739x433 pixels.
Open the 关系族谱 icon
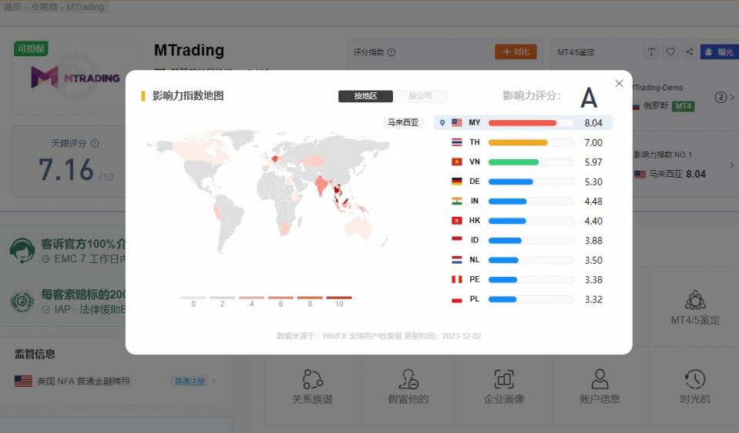click(x=312, y=379)
